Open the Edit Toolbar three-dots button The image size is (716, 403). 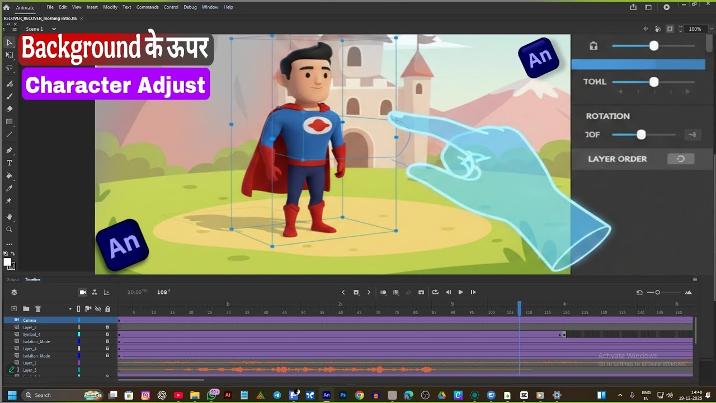[x=9, y=245]
